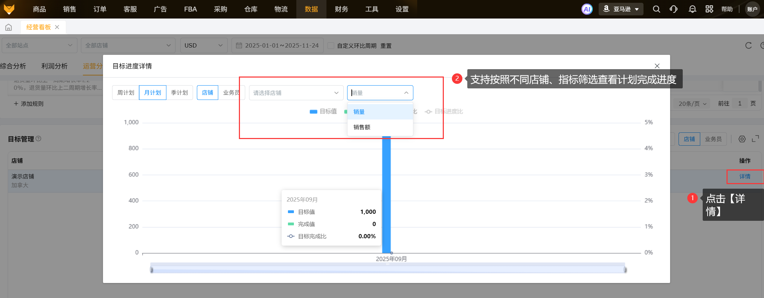The image size is (764, 298).
Task: Open 财务 menu
Action: click(342, 9)
